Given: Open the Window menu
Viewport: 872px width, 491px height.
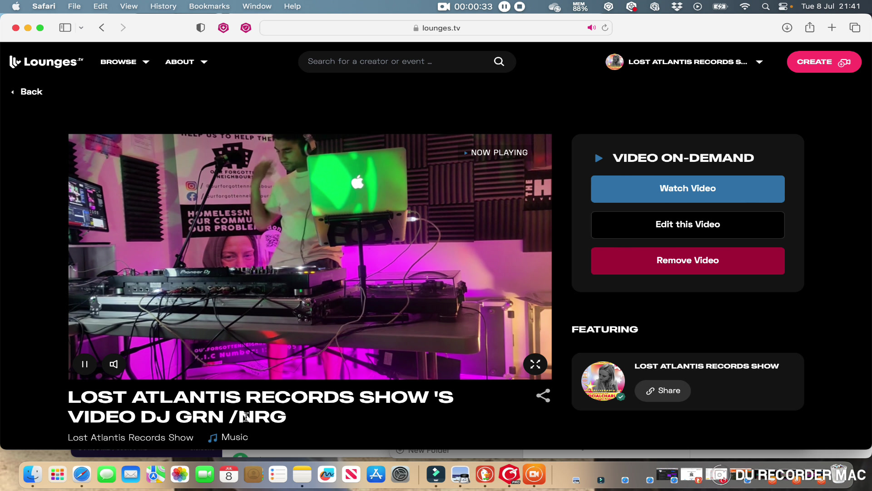Looking at the screenshot, I should 257,6.
